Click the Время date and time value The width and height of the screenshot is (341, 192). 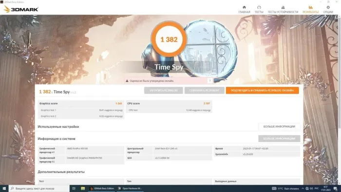click(256, 149)
